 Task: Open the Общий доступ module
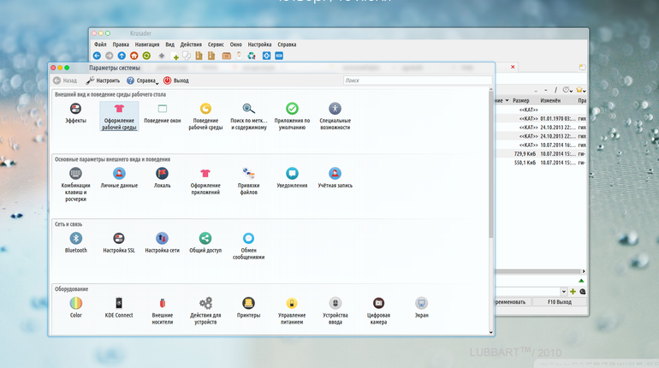point(205,242)
